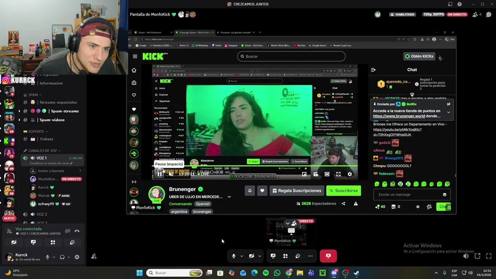The height and width of the screenshot is (279, 496).
Task: Click Invitar a llamada row
Action: (x=56, y=171)
